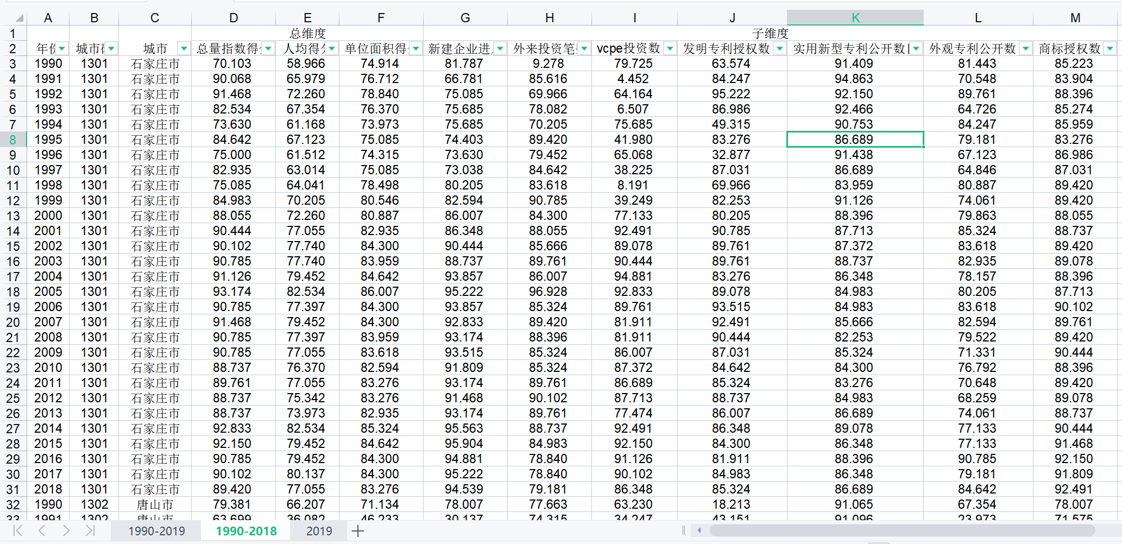
Task: Select the year 2018 cell in column A
Action: click(48, 489)
